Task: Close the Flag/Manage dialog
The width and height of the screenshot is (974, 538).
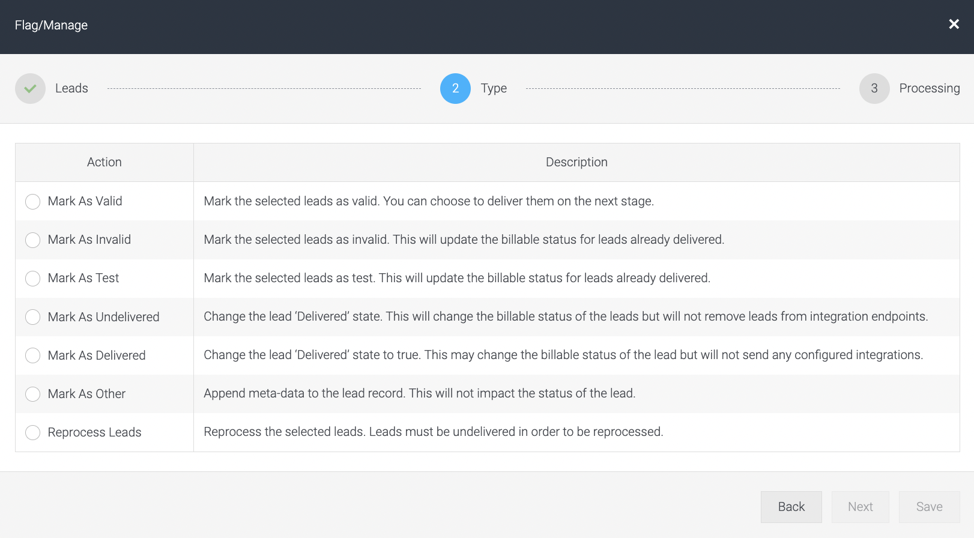Action: [x=954, y=24]
